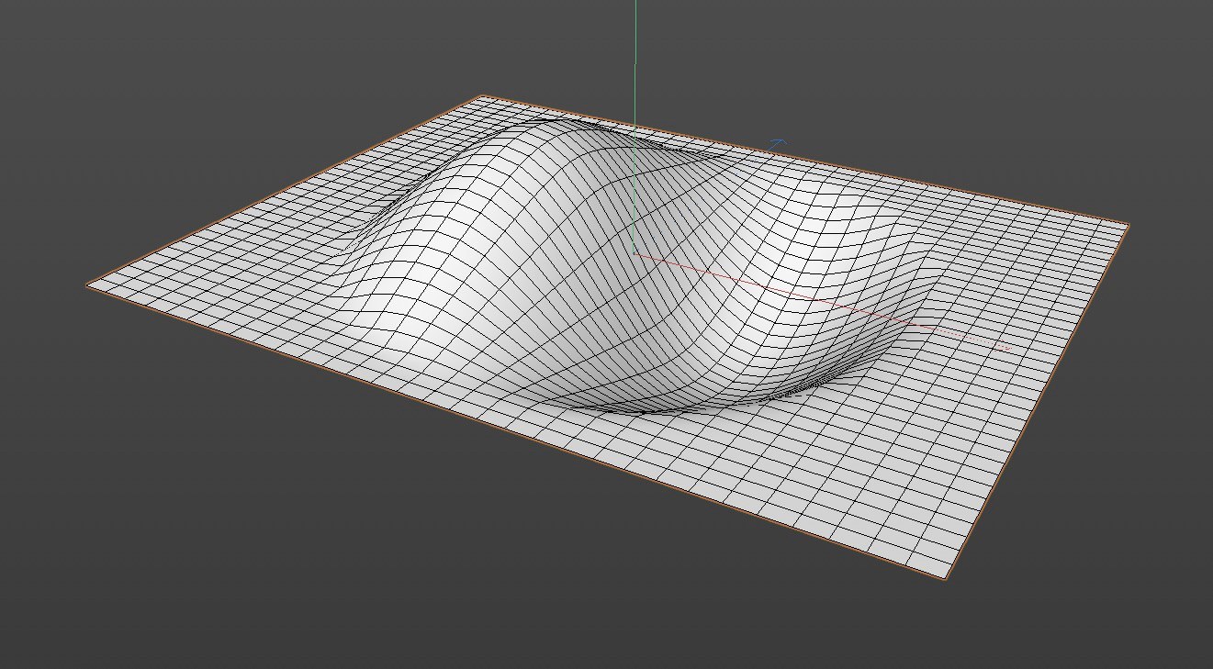Click the red X-axis line
This screenshot has width=1213, height=669.
[822, 302]
